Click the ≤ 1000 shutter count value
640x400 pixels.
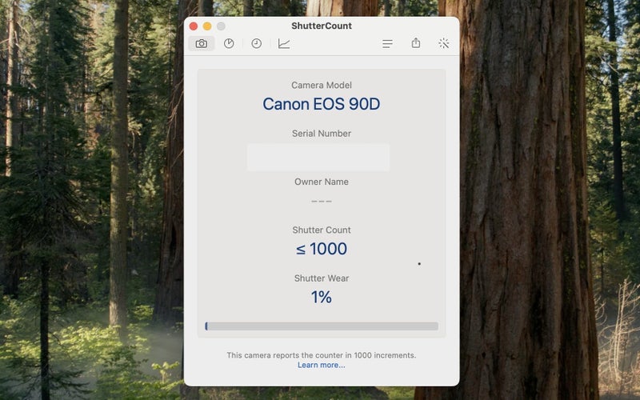tap(322, 249)
